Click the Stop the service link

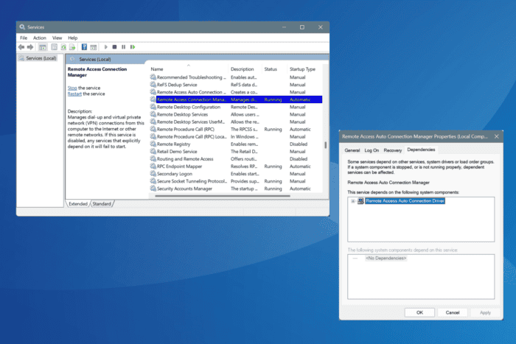72,88
